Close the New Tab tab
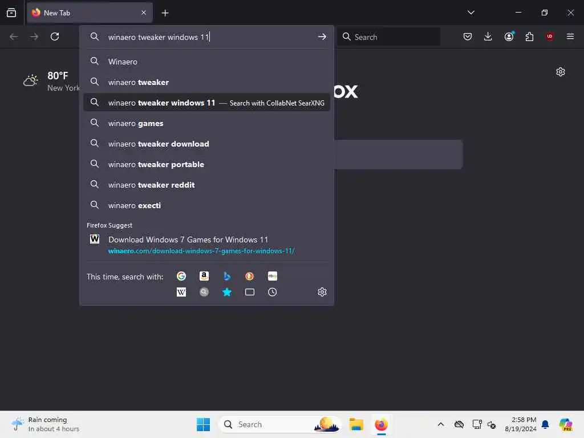 point(144,13)
